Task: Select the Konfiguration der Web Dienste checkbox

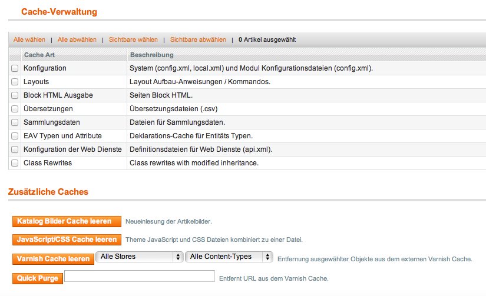Action: coord(15,149)
